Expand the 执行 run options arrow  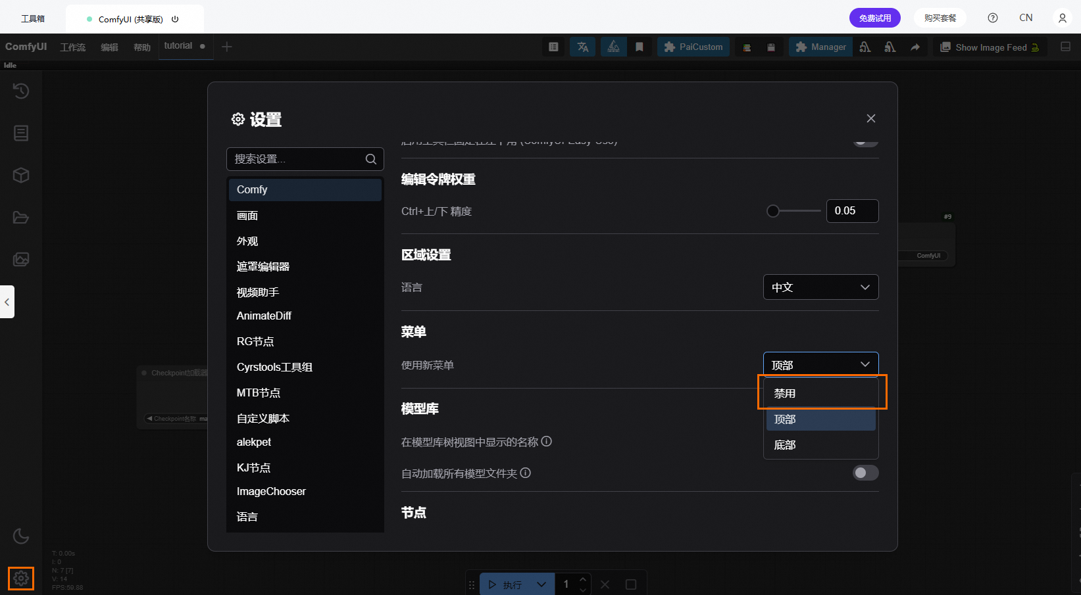tap(541, 584)
